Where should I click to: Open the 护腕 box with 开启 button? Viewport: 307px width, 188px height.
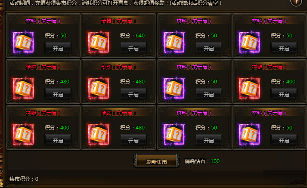(x=58, y=140)
